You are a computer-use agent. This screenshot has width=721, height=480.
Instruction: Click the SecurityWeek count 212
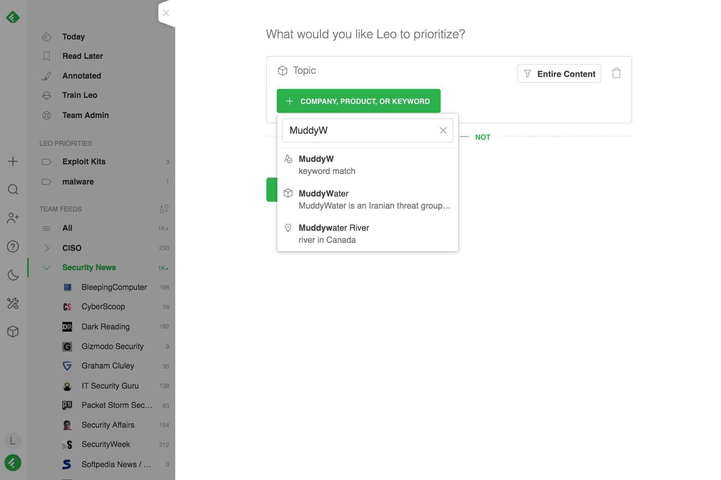click(164, 445)
